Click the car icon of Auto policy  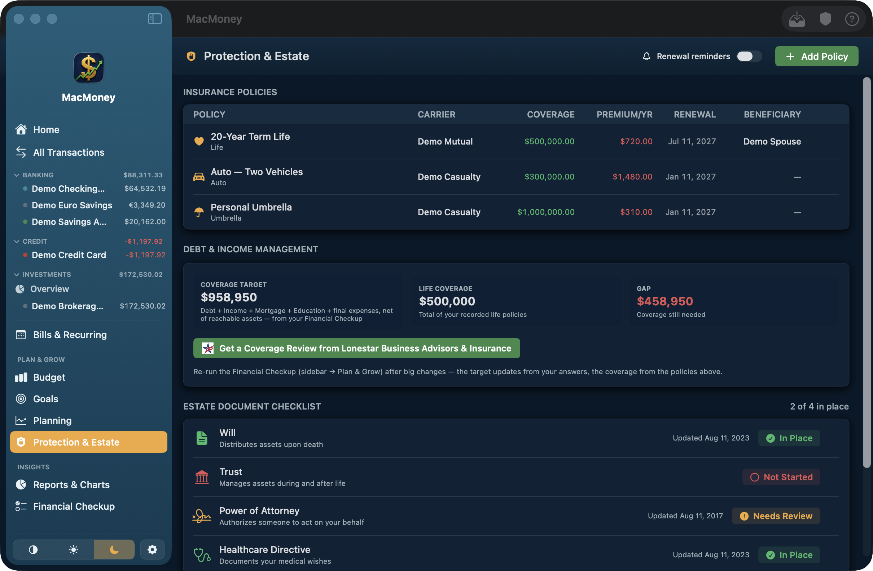pyautogui.click(x=199, y=177)
